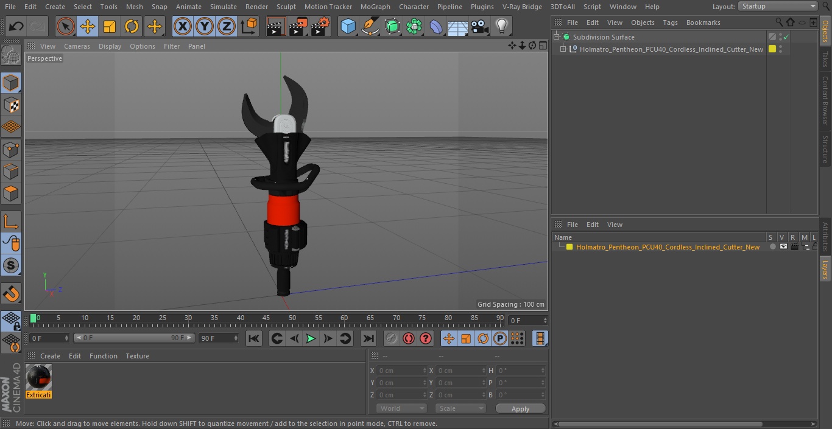832x429 pixels.
Task: Toggle Z axis lock
Action: point(227,26)
